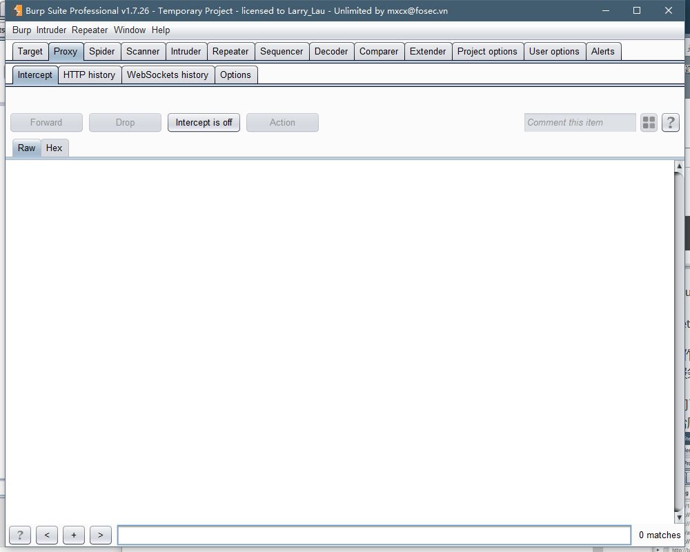Click the next match arrow in search bar
Screen dimensions: 690x552
pyautogui.click(x=100, y=535)
